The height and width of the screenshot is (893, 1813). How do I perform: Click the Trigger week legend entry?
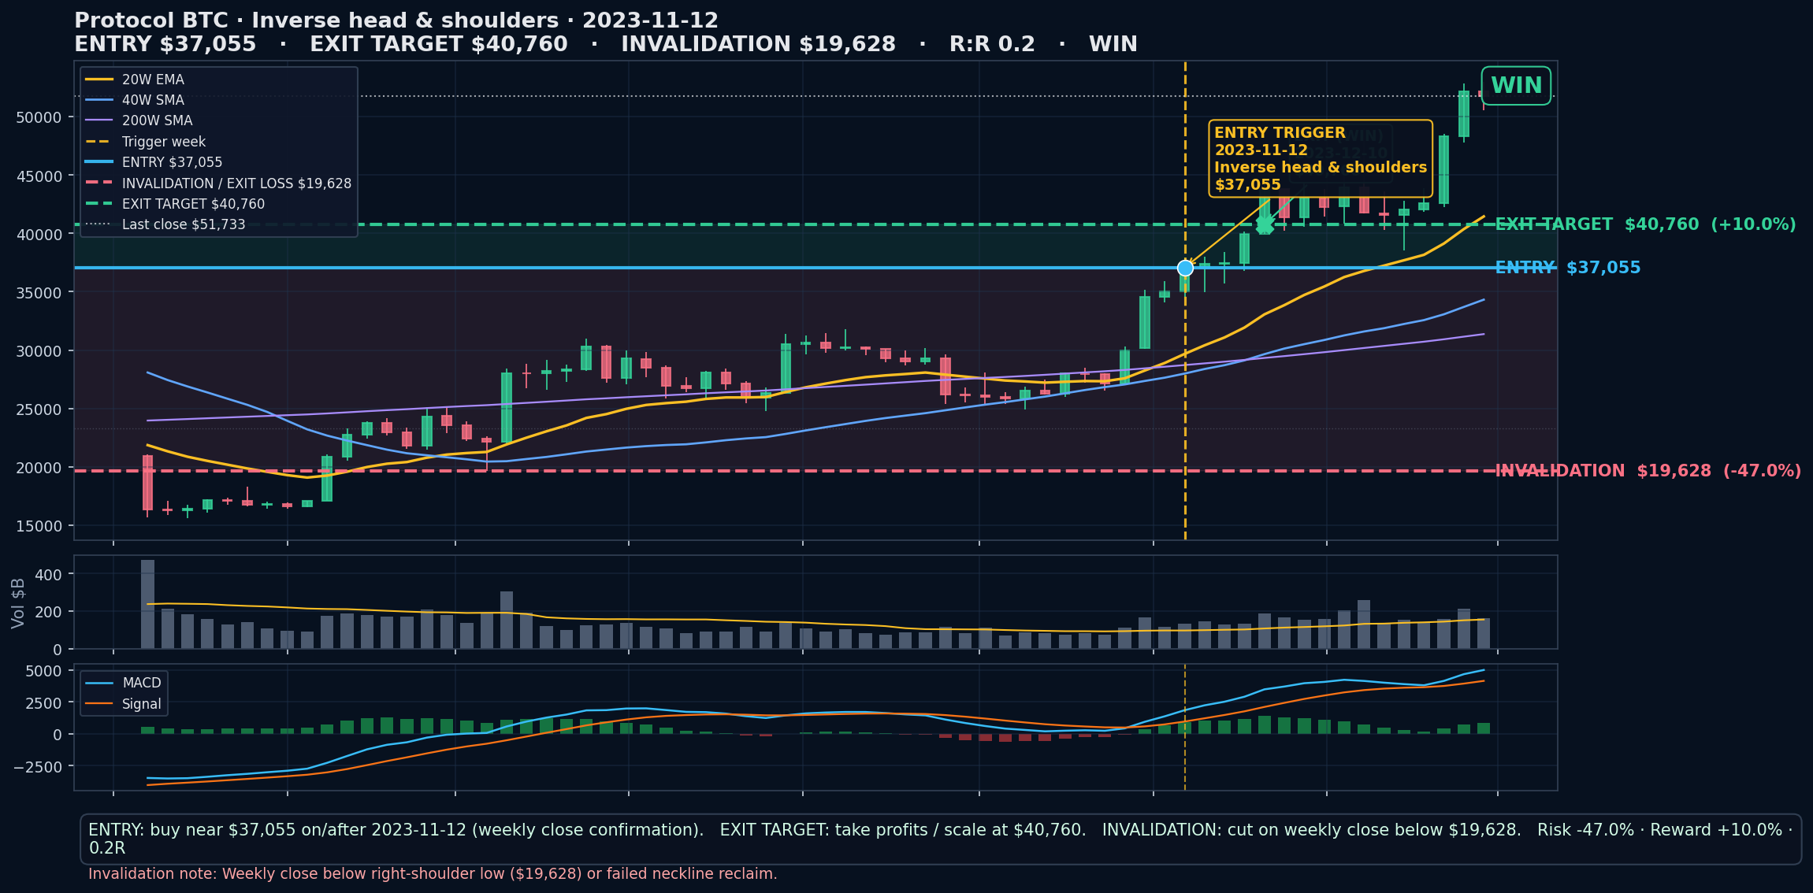click(145, 142)
